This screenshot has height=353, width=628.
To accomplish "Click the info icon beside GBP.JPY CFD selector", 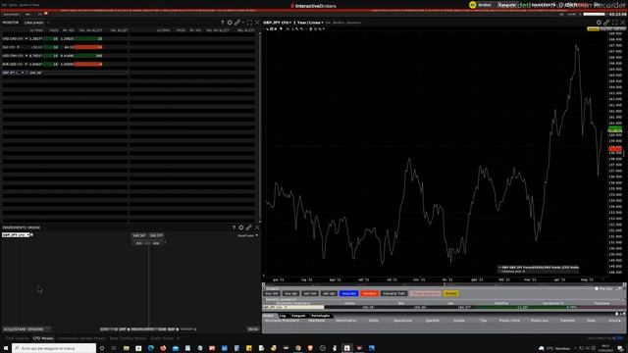I will (x=31, y=235).
